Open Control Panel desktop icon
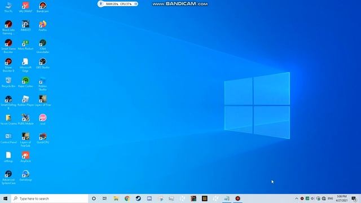This screenshot has width=361, height=203. click(x=8, y=138)
